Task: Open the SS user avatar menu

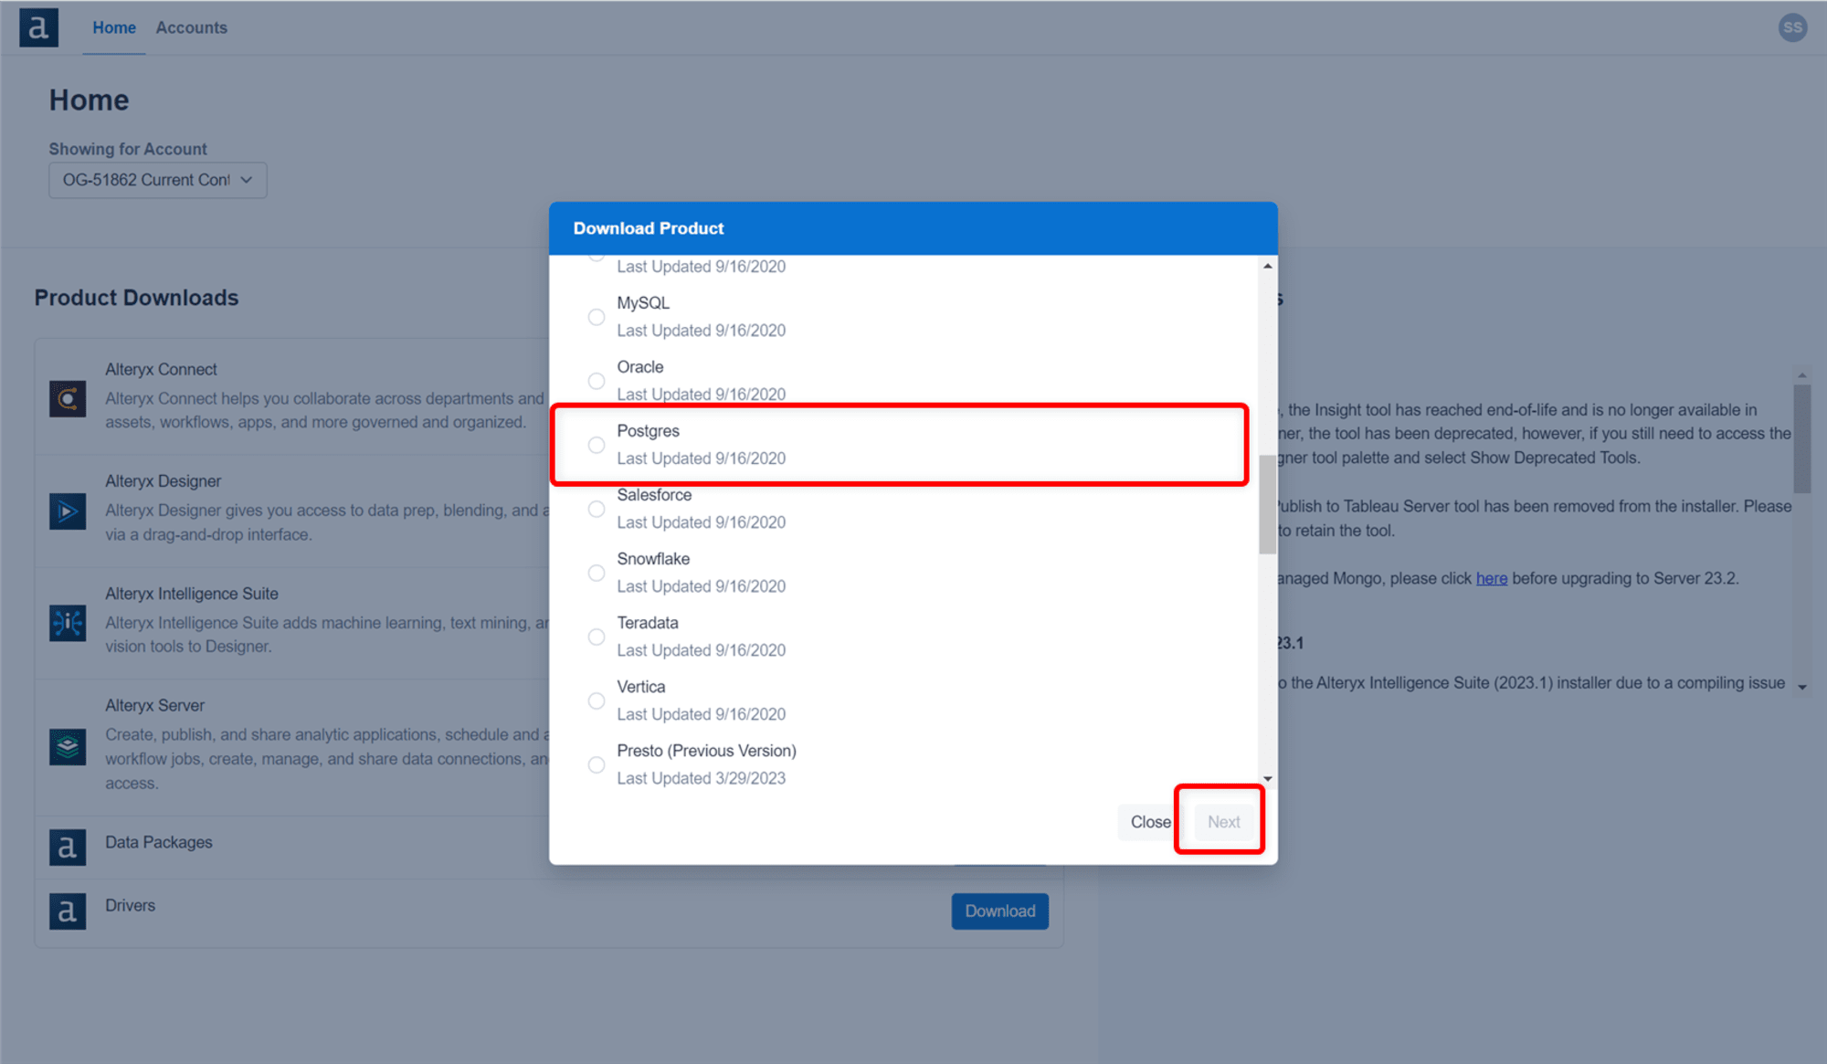Action: (1792, 27)
